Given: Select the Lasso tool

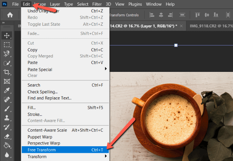Looking at the screenshot, I should [6, 54].
